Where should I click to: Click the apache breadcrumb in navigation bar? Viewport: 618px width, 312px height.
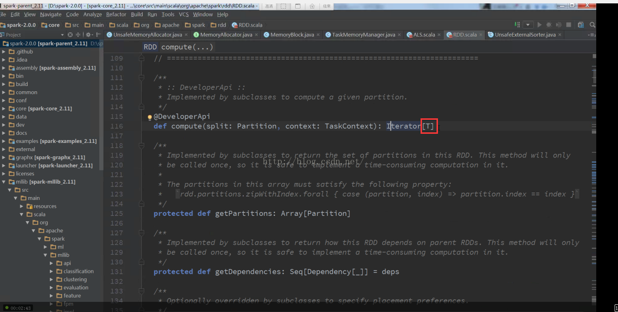point(166,25)
